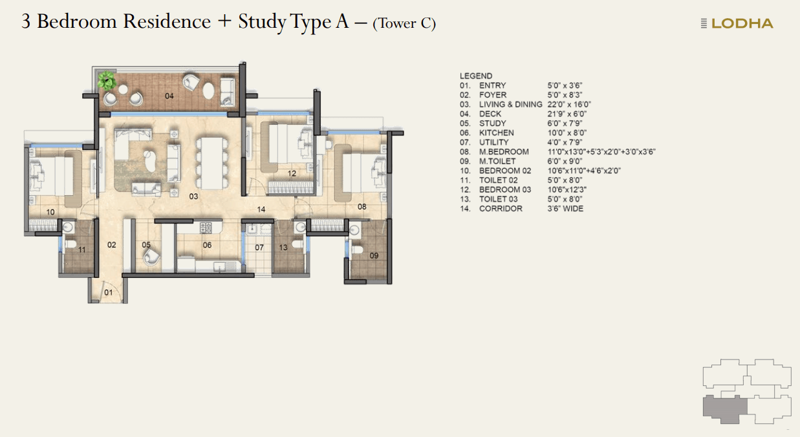Click room number 07 in the plan utility
The width and height of the screenshot is (800, 437).
click(259, 248)
